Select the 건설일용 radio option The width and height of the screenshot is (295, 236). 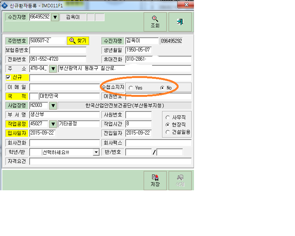pyautogui.click(x=167, y=132)
